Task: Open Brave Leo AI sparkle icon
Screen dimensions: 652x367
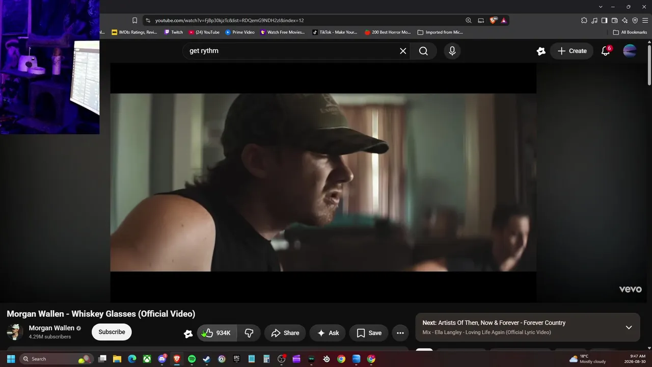Action: coord(624,20)
